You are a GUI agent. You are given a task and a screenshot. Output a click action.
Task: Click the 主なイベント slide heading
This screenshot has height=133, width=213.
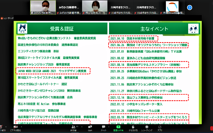click(154, 29)
